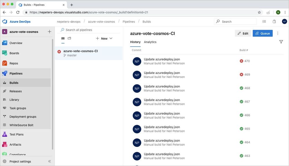Open the work items list icon in header
This screenshot has height=166, width=289.
click(264, 22)
